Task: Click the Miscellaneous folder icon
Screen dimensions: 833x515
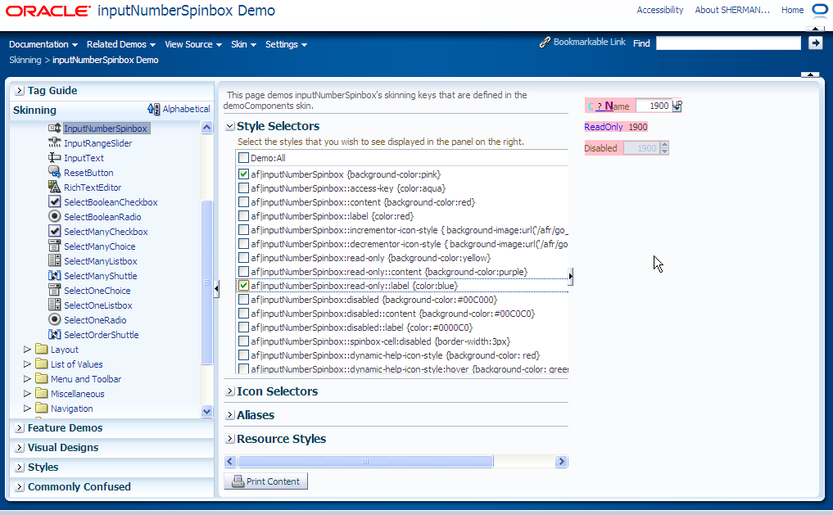Action: 42,393
